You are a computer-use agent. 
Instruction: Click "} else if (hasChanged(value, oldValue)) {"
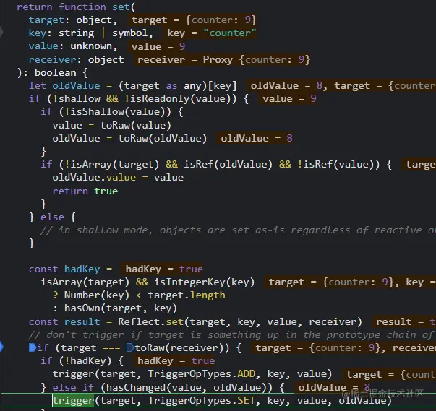(163, 387)
